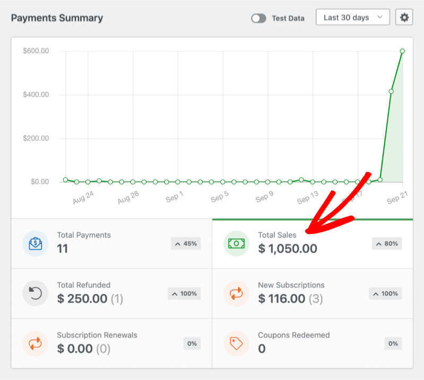Click the $1,050.00 total sales value

click(288, 249)
